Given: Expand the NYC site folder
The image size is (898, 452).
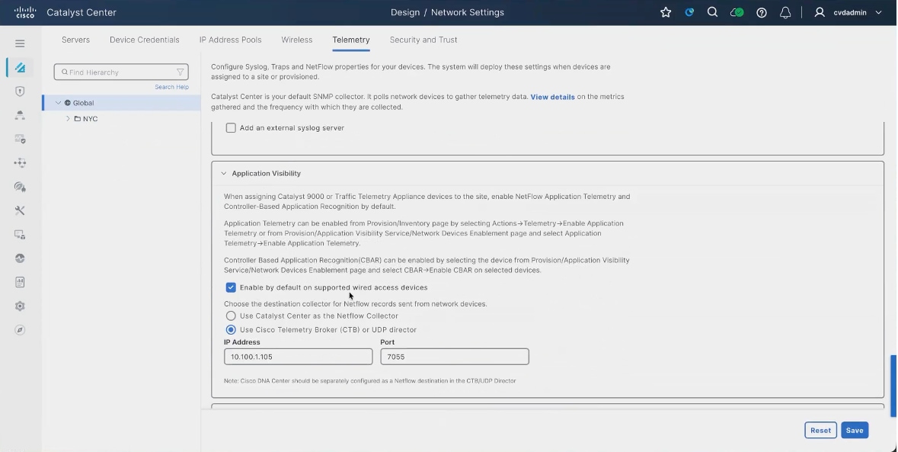Looking at the screenshot, I should coord(68,119).
